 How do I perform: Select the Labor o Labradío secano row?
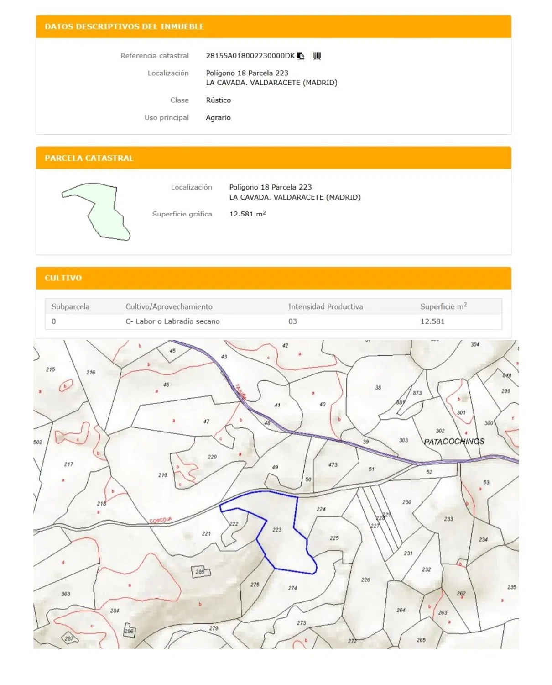(x=172, y=321)
